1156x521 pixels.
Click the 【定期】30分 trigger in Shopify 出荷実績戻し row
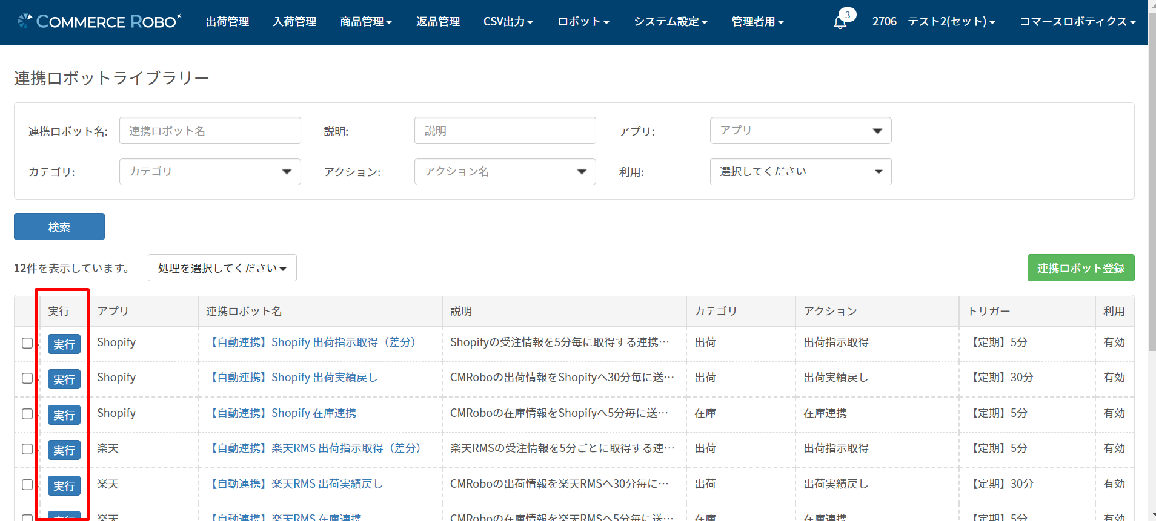pos(1001,378)
